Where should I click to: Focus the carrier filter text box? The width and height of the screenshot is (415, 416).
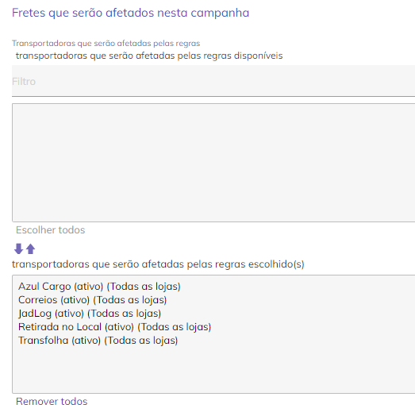[213, 81]
